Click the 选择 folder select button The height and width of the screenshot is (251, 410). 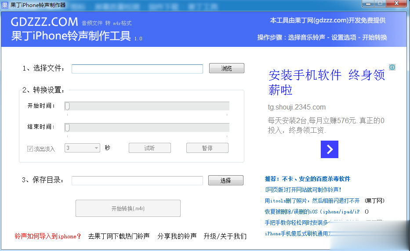pyautogui.click(x=226, y=180)
